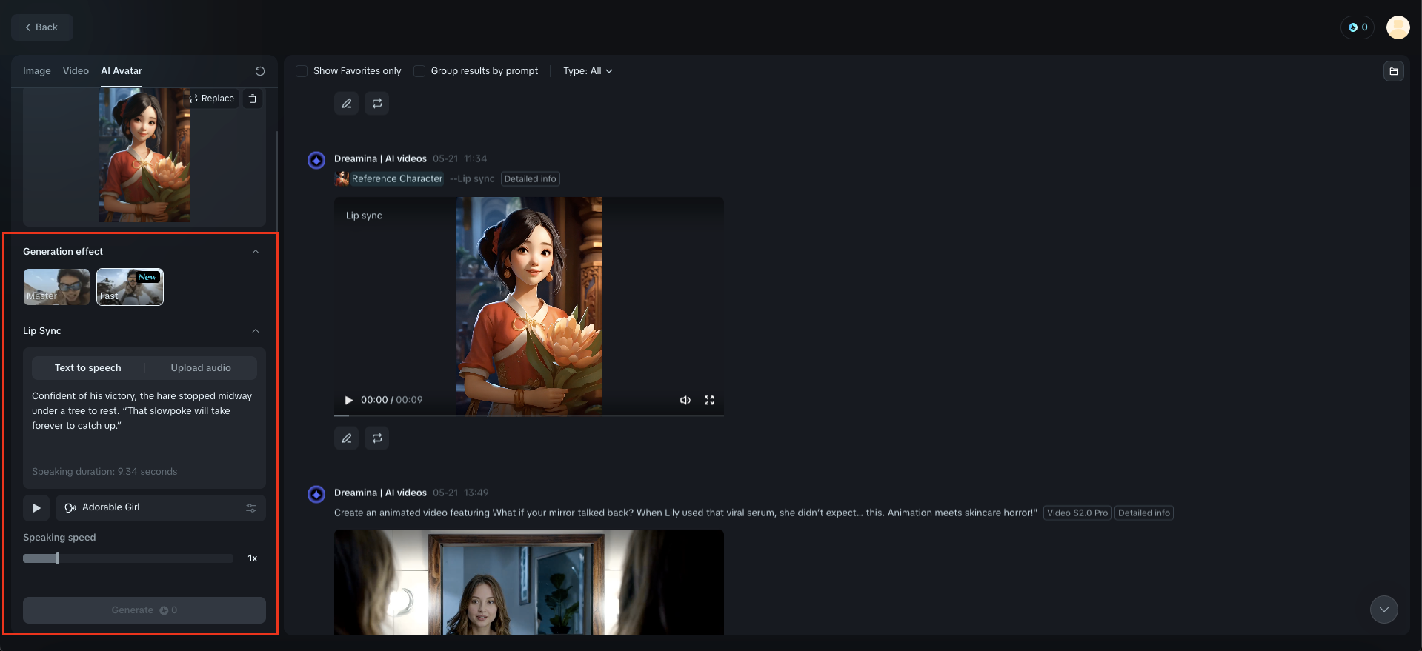Open the credits balance indicator
The width and height of the screenshot is (1422, 651).
(x=1358, y=27)
